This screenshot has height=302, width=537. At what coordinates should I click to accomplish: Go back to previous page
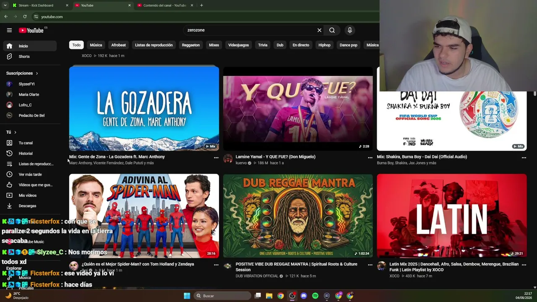tap(6, 17)
